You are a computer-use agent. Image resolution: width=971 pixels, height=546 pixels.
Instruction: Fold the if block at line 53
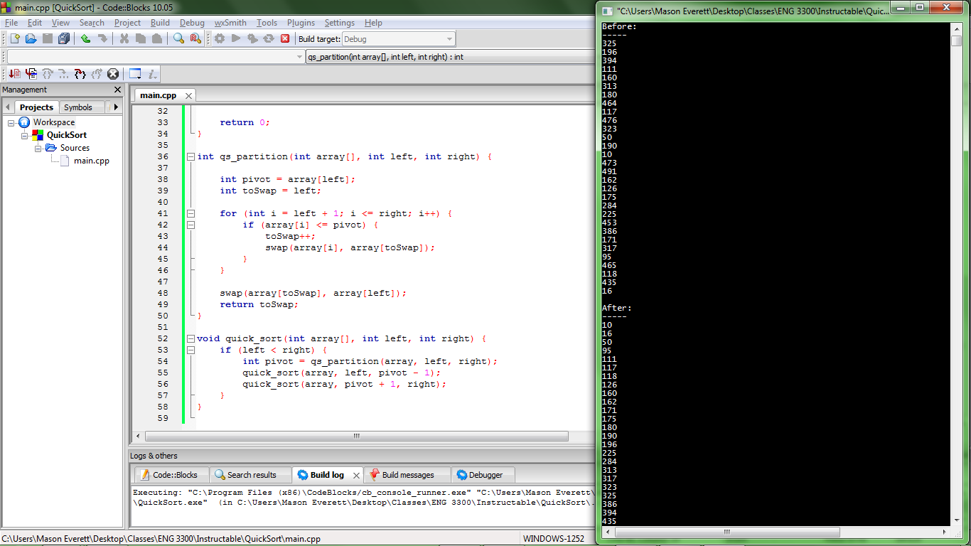[x=191, y=350]
